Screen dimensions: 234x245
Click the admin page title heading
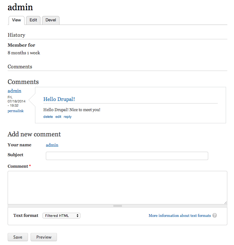coord(20,7)
